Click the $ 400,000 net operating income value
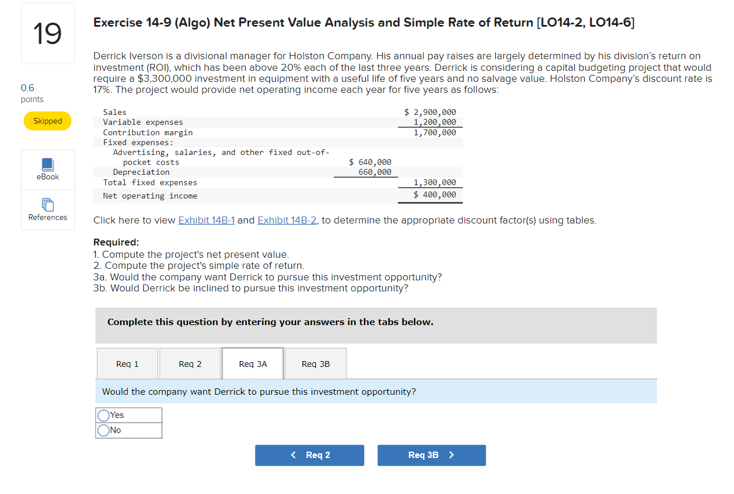This screenshot has width=734, height=494. pos(434,194)
